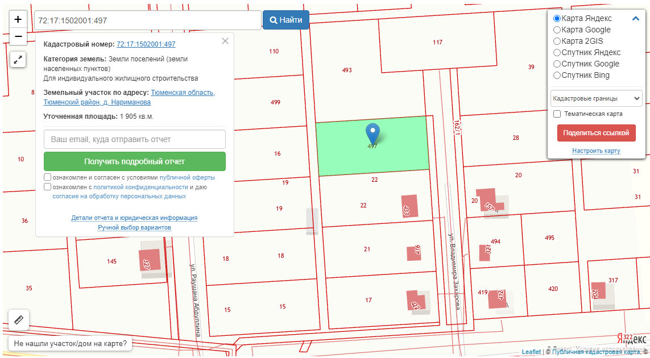The width and height of the screenshot is (650, 358).
Task: Click building 327 on the map
Action: (150, 259)
